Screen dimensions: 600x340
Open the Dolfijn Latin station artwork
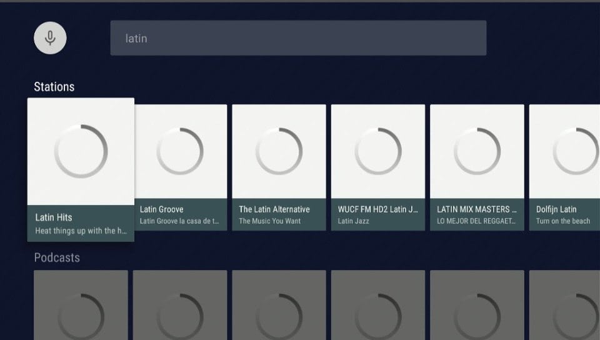565,151
